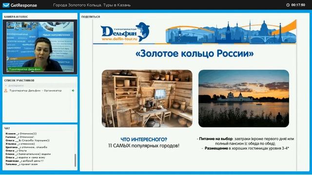Click the text 11 САМЫХ популярных городов!
The height and width of the screenshot is (175, 312).
(144, 146)
